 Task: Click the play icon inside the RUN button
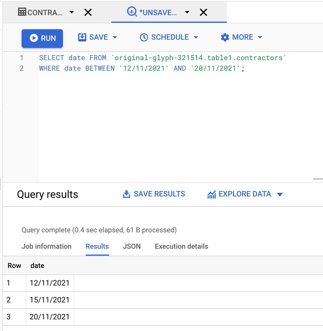pos(34,38)
